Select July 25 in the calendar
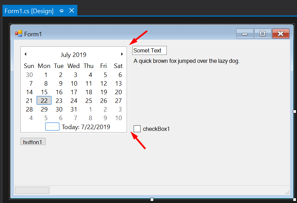This screenshot has height=203, width=297. coord(89,100)
